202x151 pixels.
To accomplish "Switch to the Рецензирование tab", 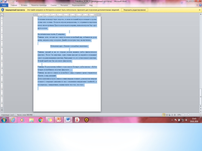I will point(79,5).
